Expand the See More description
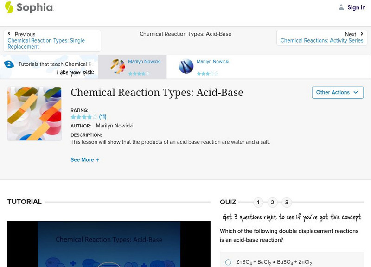The image size is (371, 267). point(85,159)
